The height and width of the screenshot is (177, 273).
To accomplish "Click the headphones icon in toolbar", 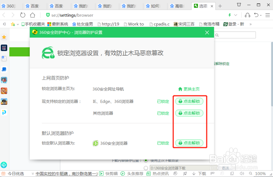I will (x=247, y=15).
